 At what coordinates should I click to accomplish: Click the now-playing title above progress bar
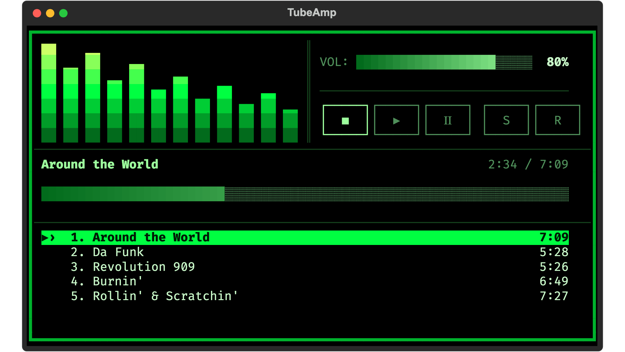click(100, 164)
